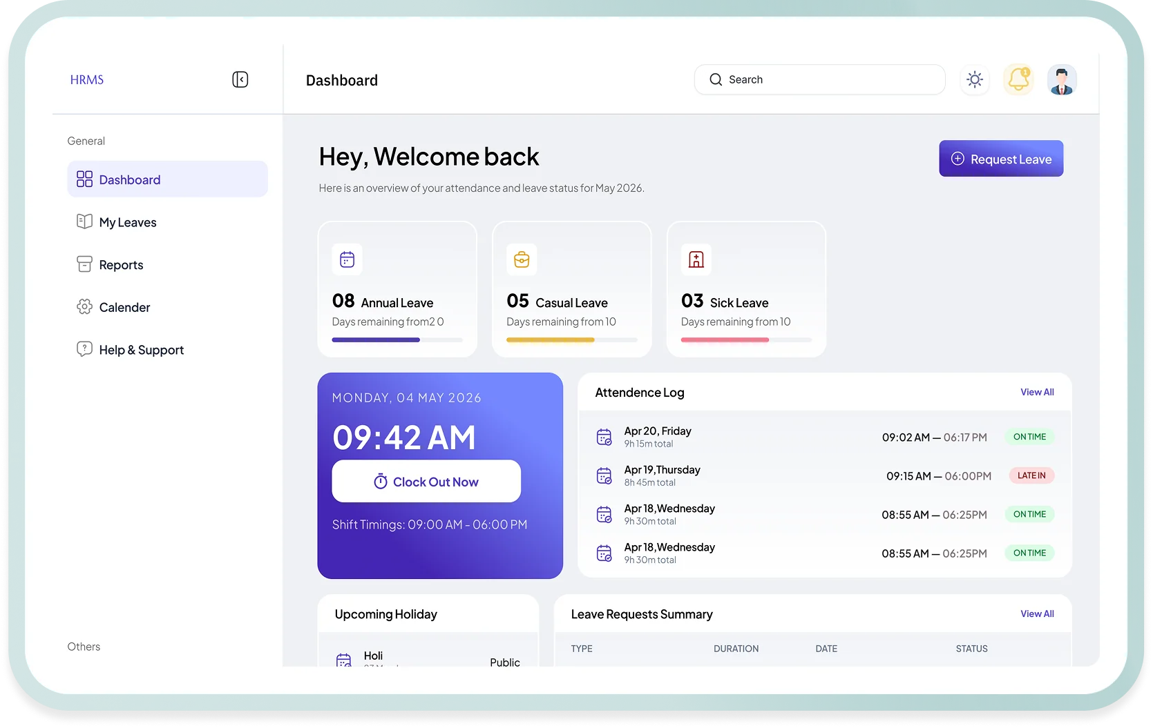Click the Reports archive icon
Screen dimensions: 1153x728
click(x=84, y=264)
